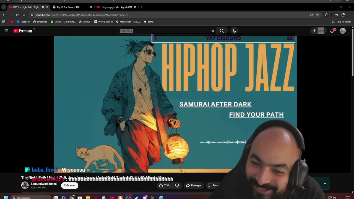Screen dimensions: 354x199
Task: Open OBS Studio from the taskbar
Action: tap(128, 197)
